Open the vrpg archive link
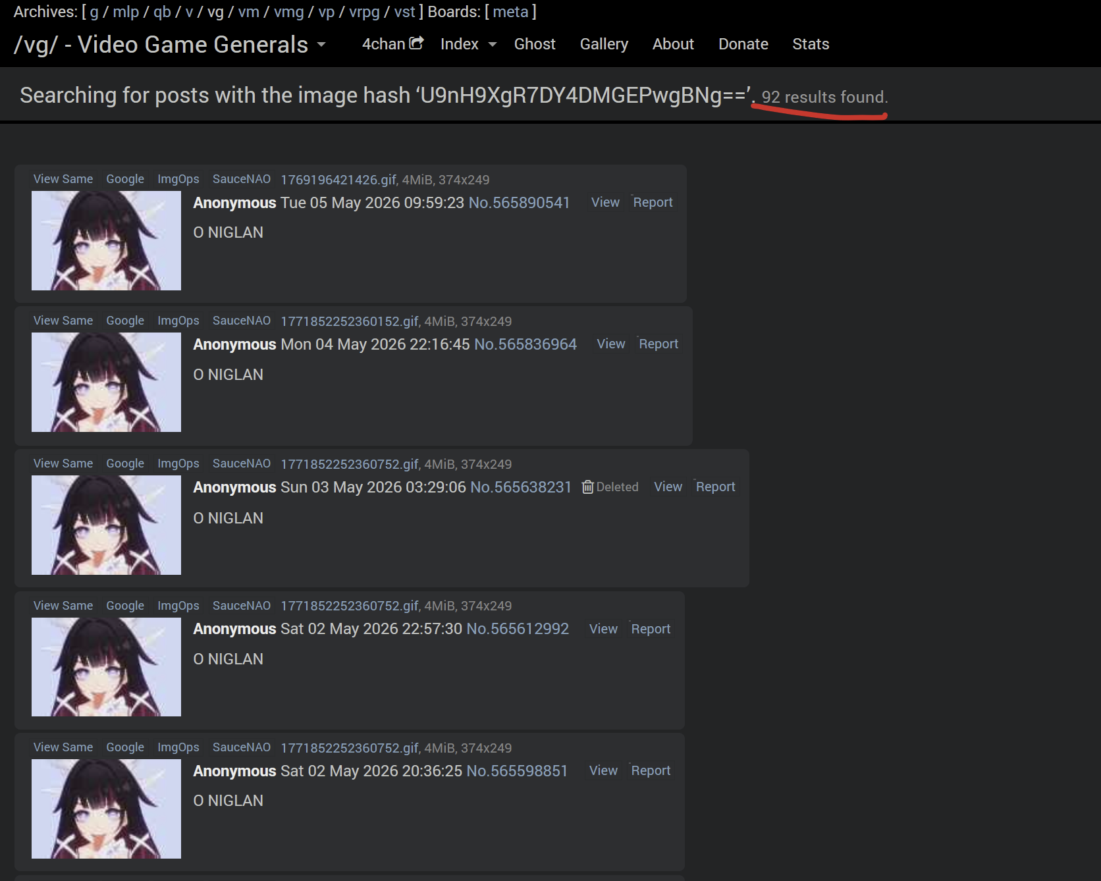The width and height of the screenshot is (1101, 881). (365, 12)
